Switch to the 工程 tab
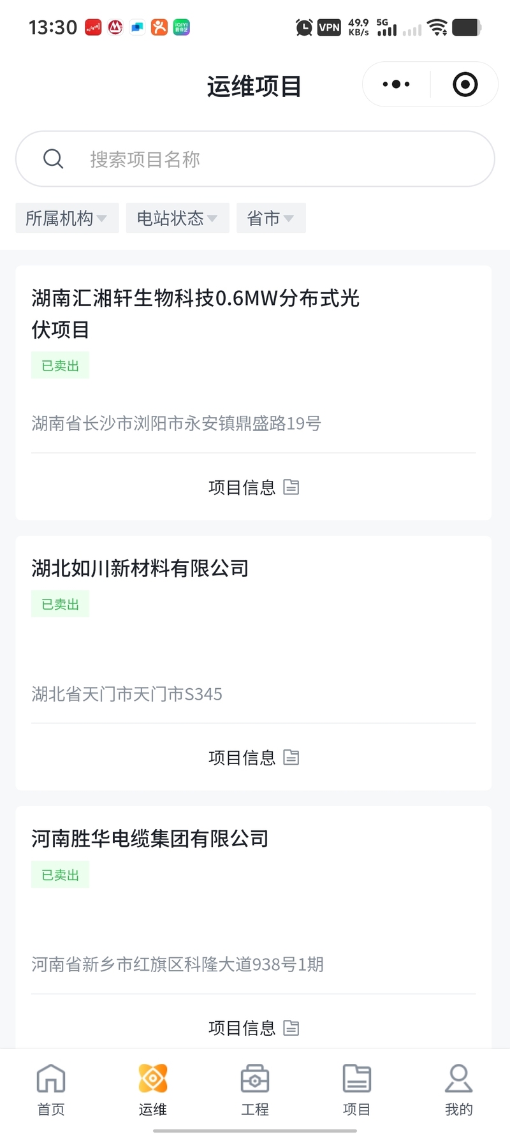 point(255,1089)
